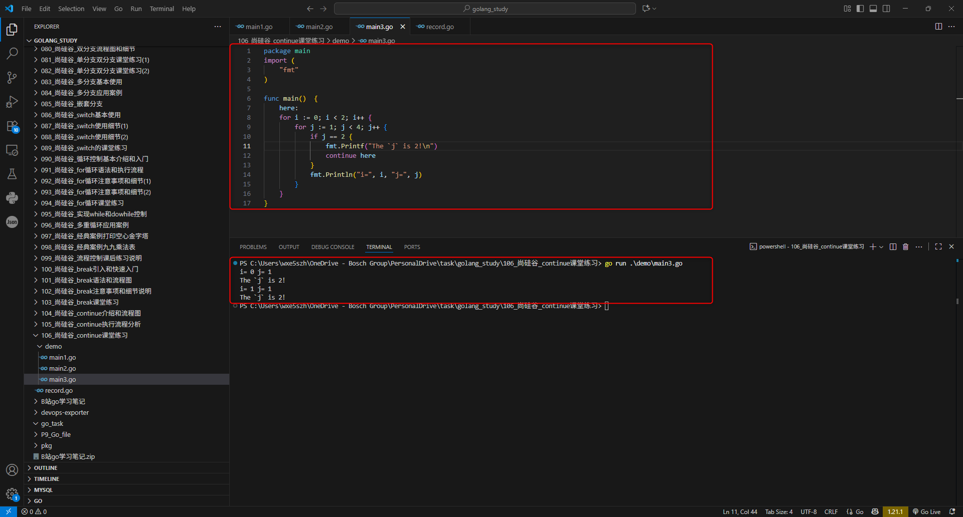
Task: Change encoding via UTF-8 status item
Action: coord(809,511)
